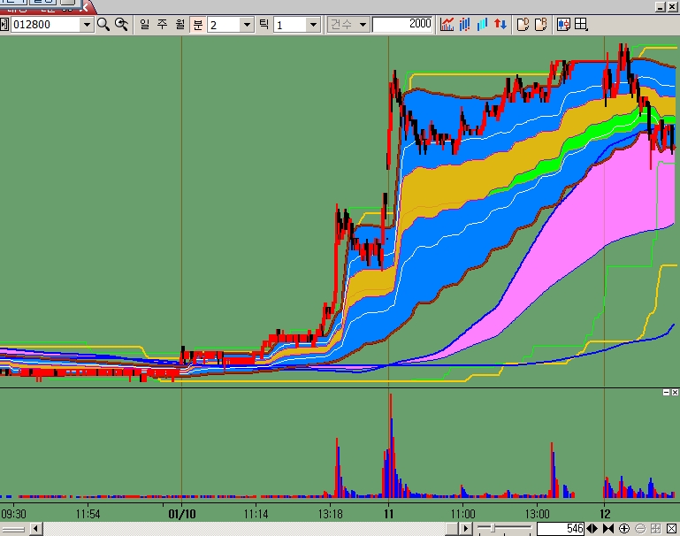Click the expand-width arrows icon at bottom
The width and height of the screenshot is (680, 536).
592,528
